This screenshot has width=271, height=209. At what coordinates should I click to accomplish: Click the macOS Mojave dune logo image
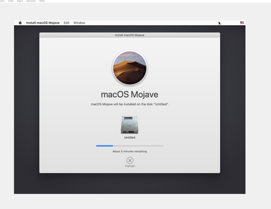click(130, 68)
